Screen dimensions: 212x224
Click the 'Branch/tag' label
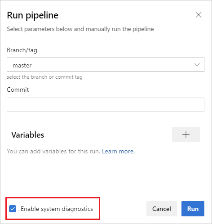tap(22, 50)
